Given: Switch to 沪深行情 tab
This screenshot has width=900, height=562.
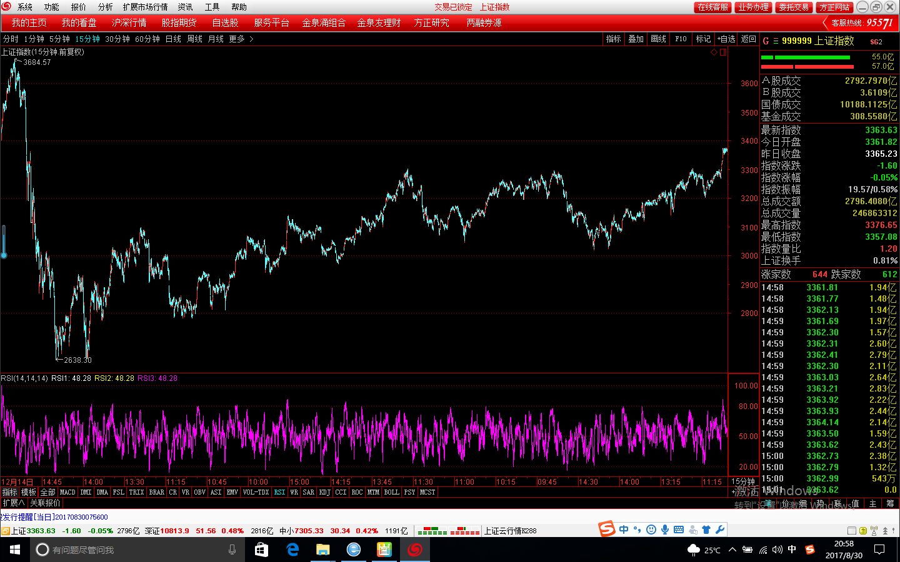Looking at the screenshot, I should coord(129,22).
